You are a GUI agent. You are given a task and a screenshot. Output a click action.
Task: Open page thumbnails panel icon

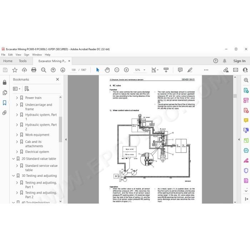pos(5,92)
